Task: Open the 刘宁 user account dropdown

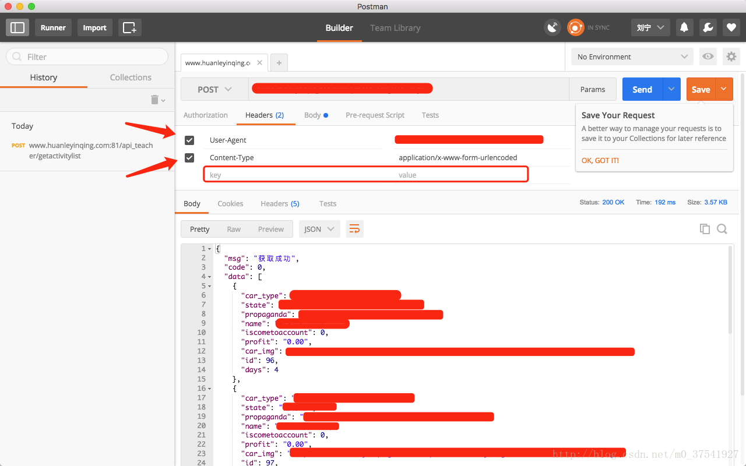Action: (x=650, y=27)
